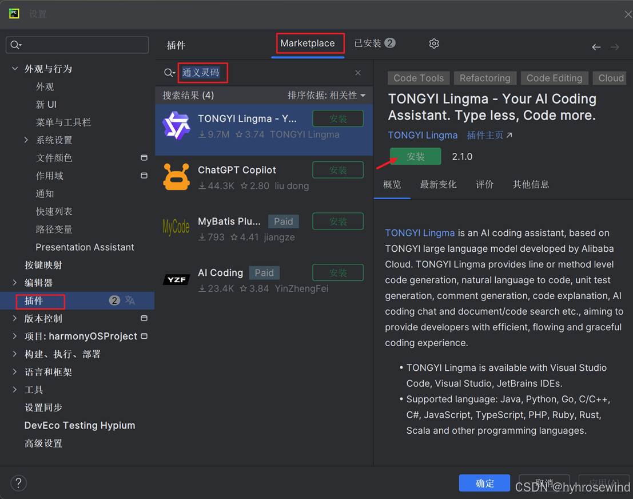633x499 pixels.
Task: Click the 确定 button
Action: point(484,483)
